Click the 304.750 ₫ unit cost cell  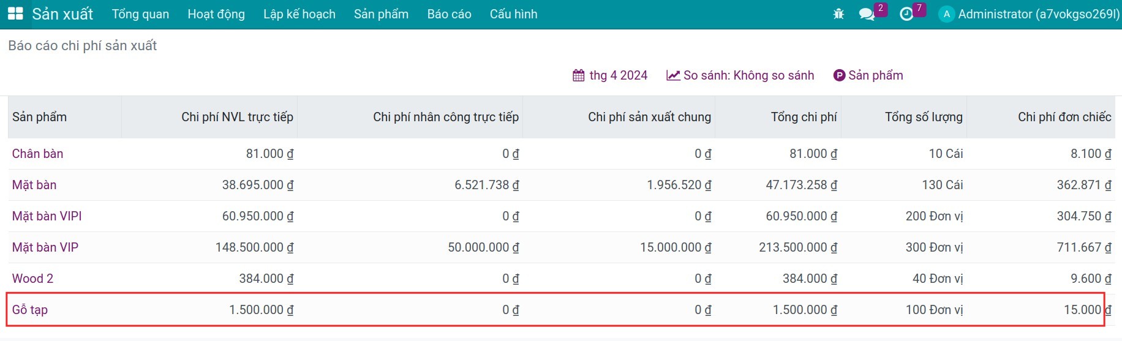tap(1084, 216)
